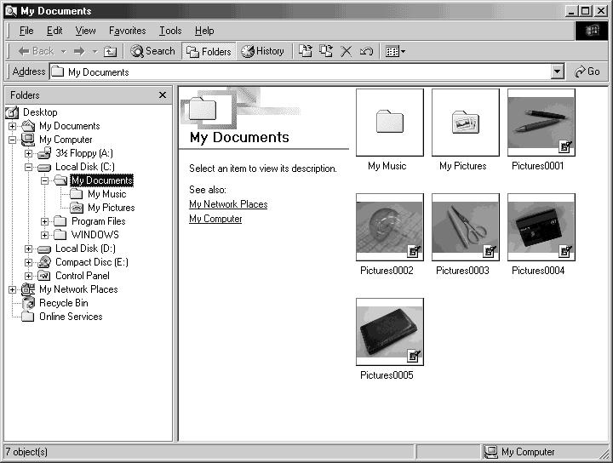Open the Favorites menu

coord(127,31)
